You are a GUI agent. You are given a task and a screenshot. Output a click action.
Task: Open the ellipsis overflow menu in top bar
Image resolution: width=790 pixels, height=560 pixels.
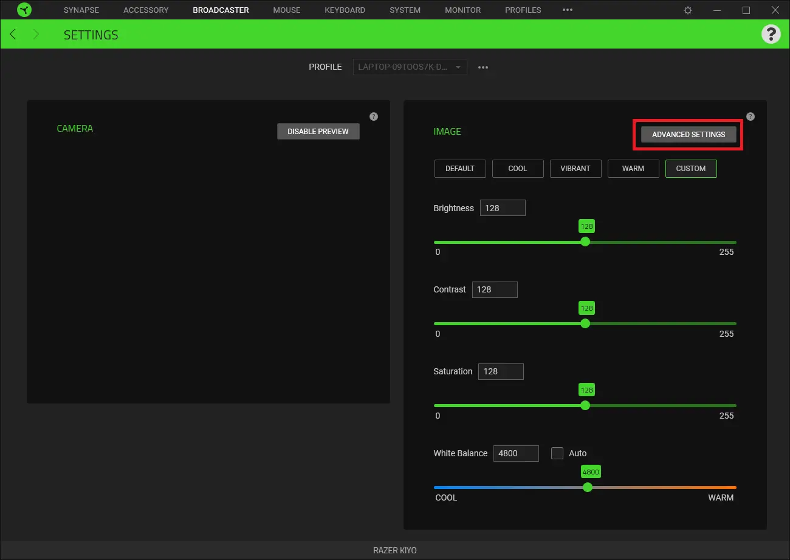tap(567, 10)
